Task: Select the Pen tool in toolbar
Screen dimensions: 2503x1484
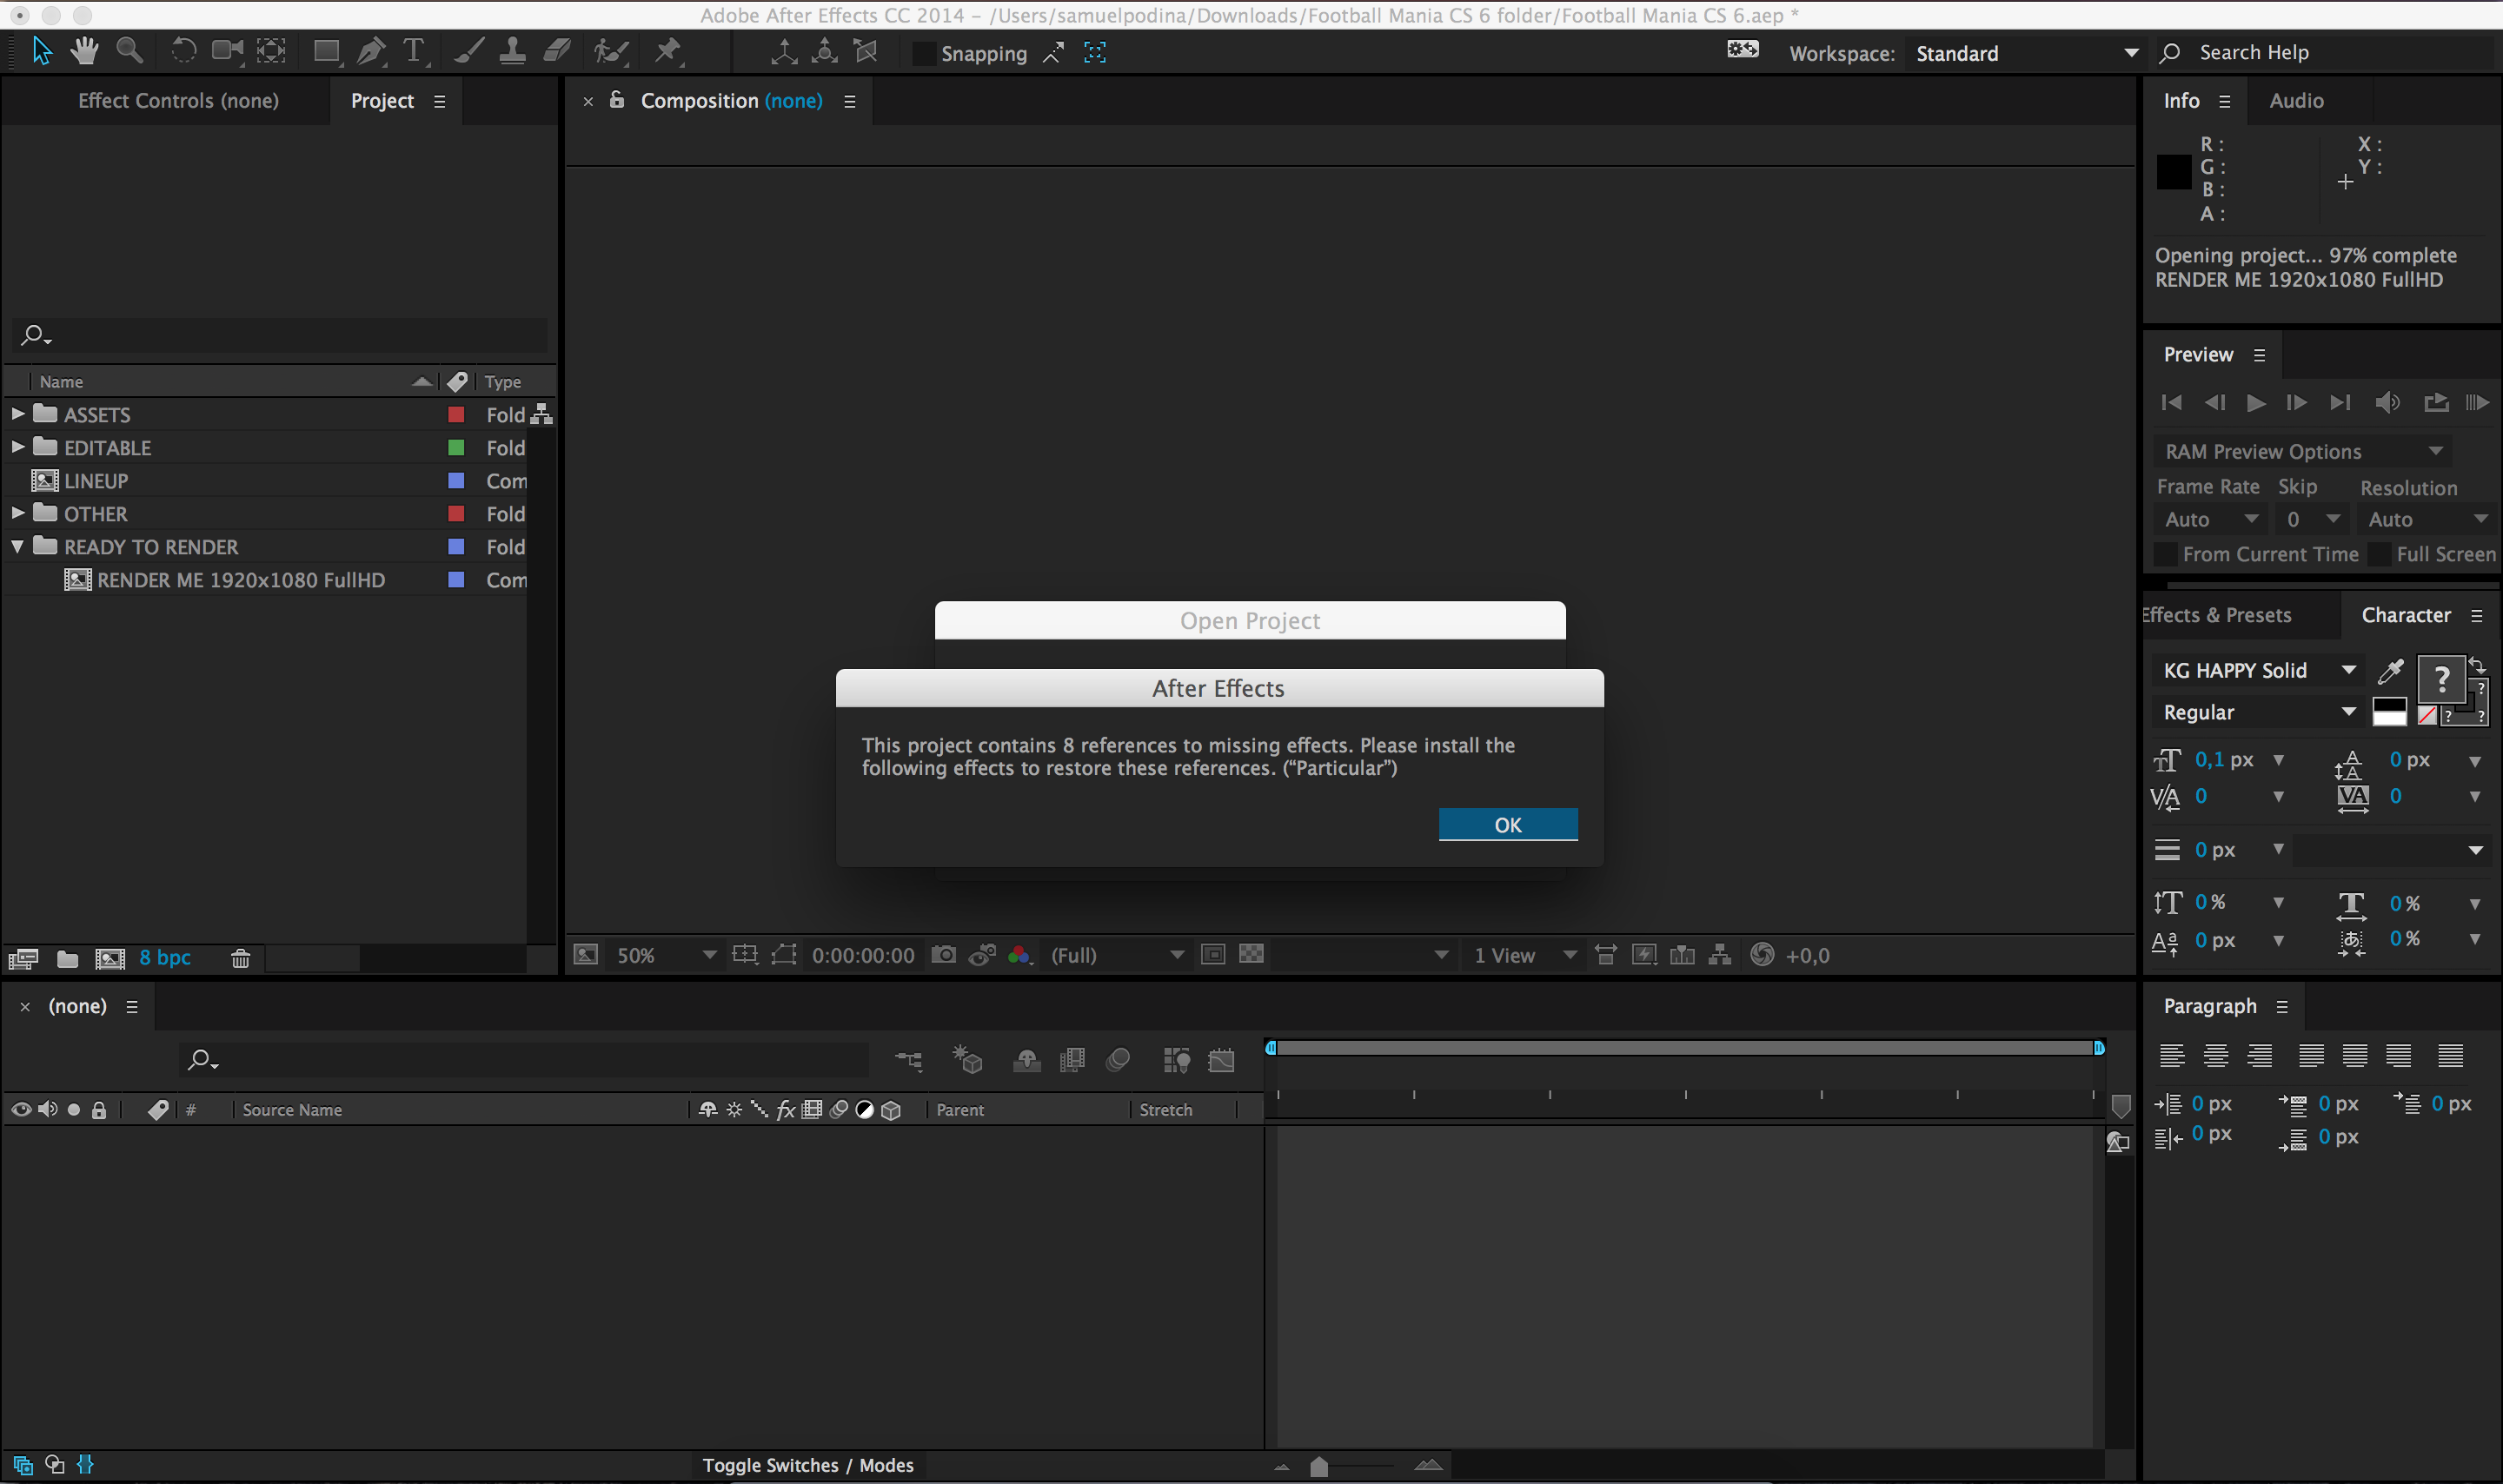Action: coord(370,52)
